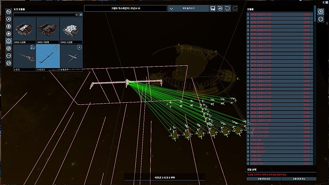The image size is (329, 185).
Task: Click the 모듈 변경 취소 cancel button
Action: (299, 179)
